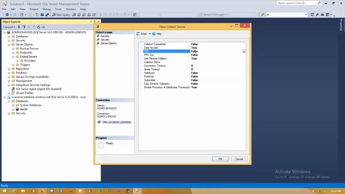The width and height of the screenshot is (345, 194).
Task: Click the Save All icon in toolbar
Action: (47, 15)
